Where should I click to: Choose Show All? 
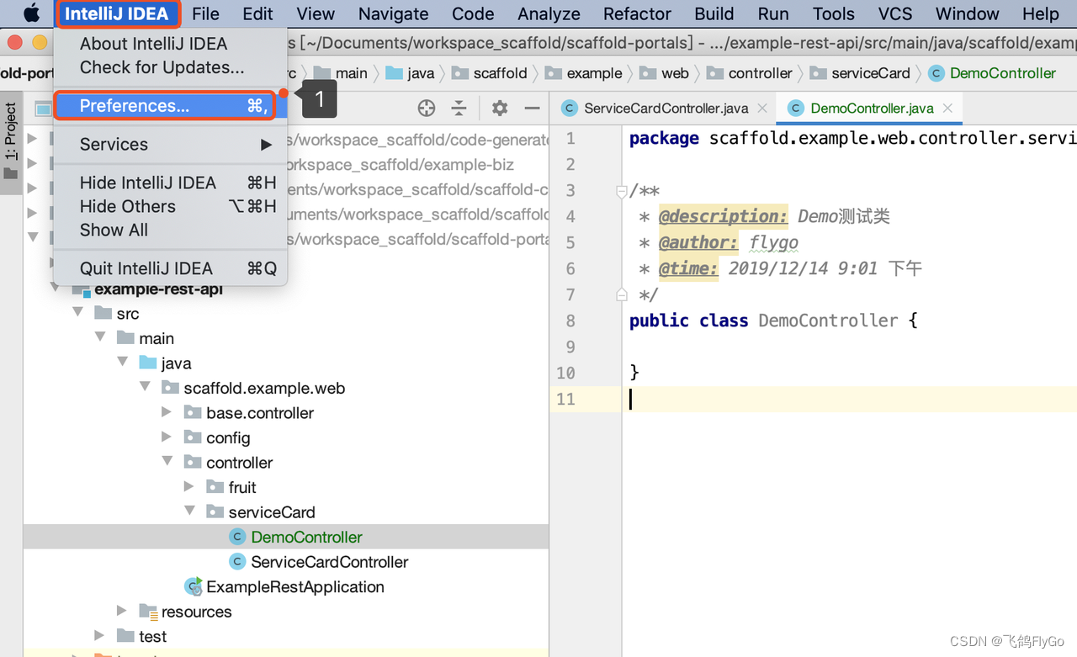click(171, 230)
